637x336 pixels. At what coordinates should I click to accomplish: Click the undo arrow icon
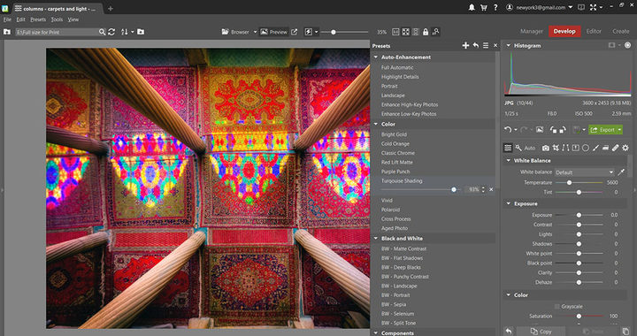pyautogui.click(x=508, y=130)
